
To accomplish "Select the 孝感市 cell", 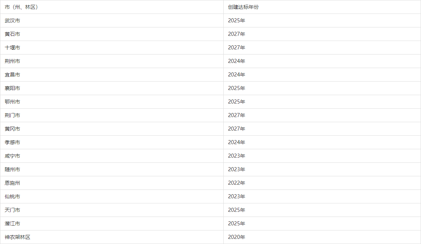I will coord(112,142).
